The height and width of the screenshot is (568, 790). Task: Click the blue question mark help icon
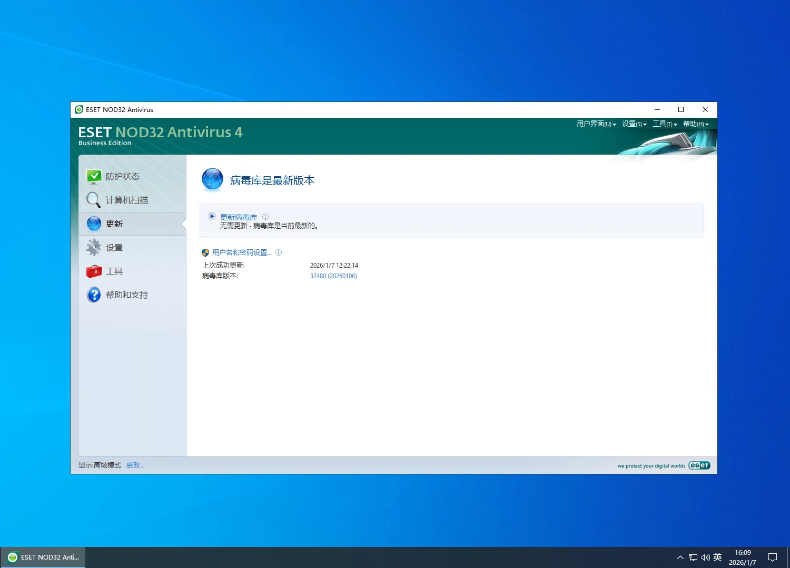pos(94,295)
